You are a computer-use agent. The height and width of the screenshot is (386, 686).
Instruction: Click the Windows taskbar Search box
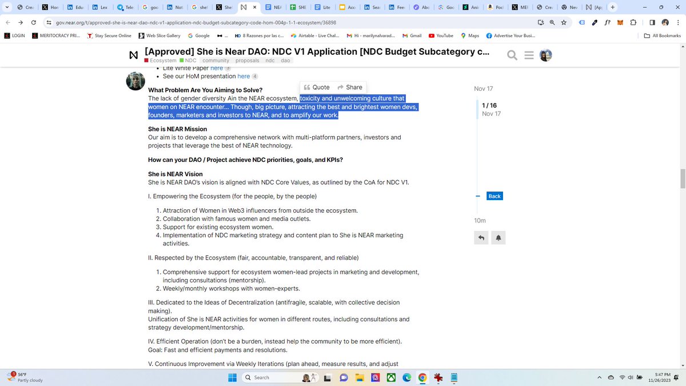click(x=269, y=377)
